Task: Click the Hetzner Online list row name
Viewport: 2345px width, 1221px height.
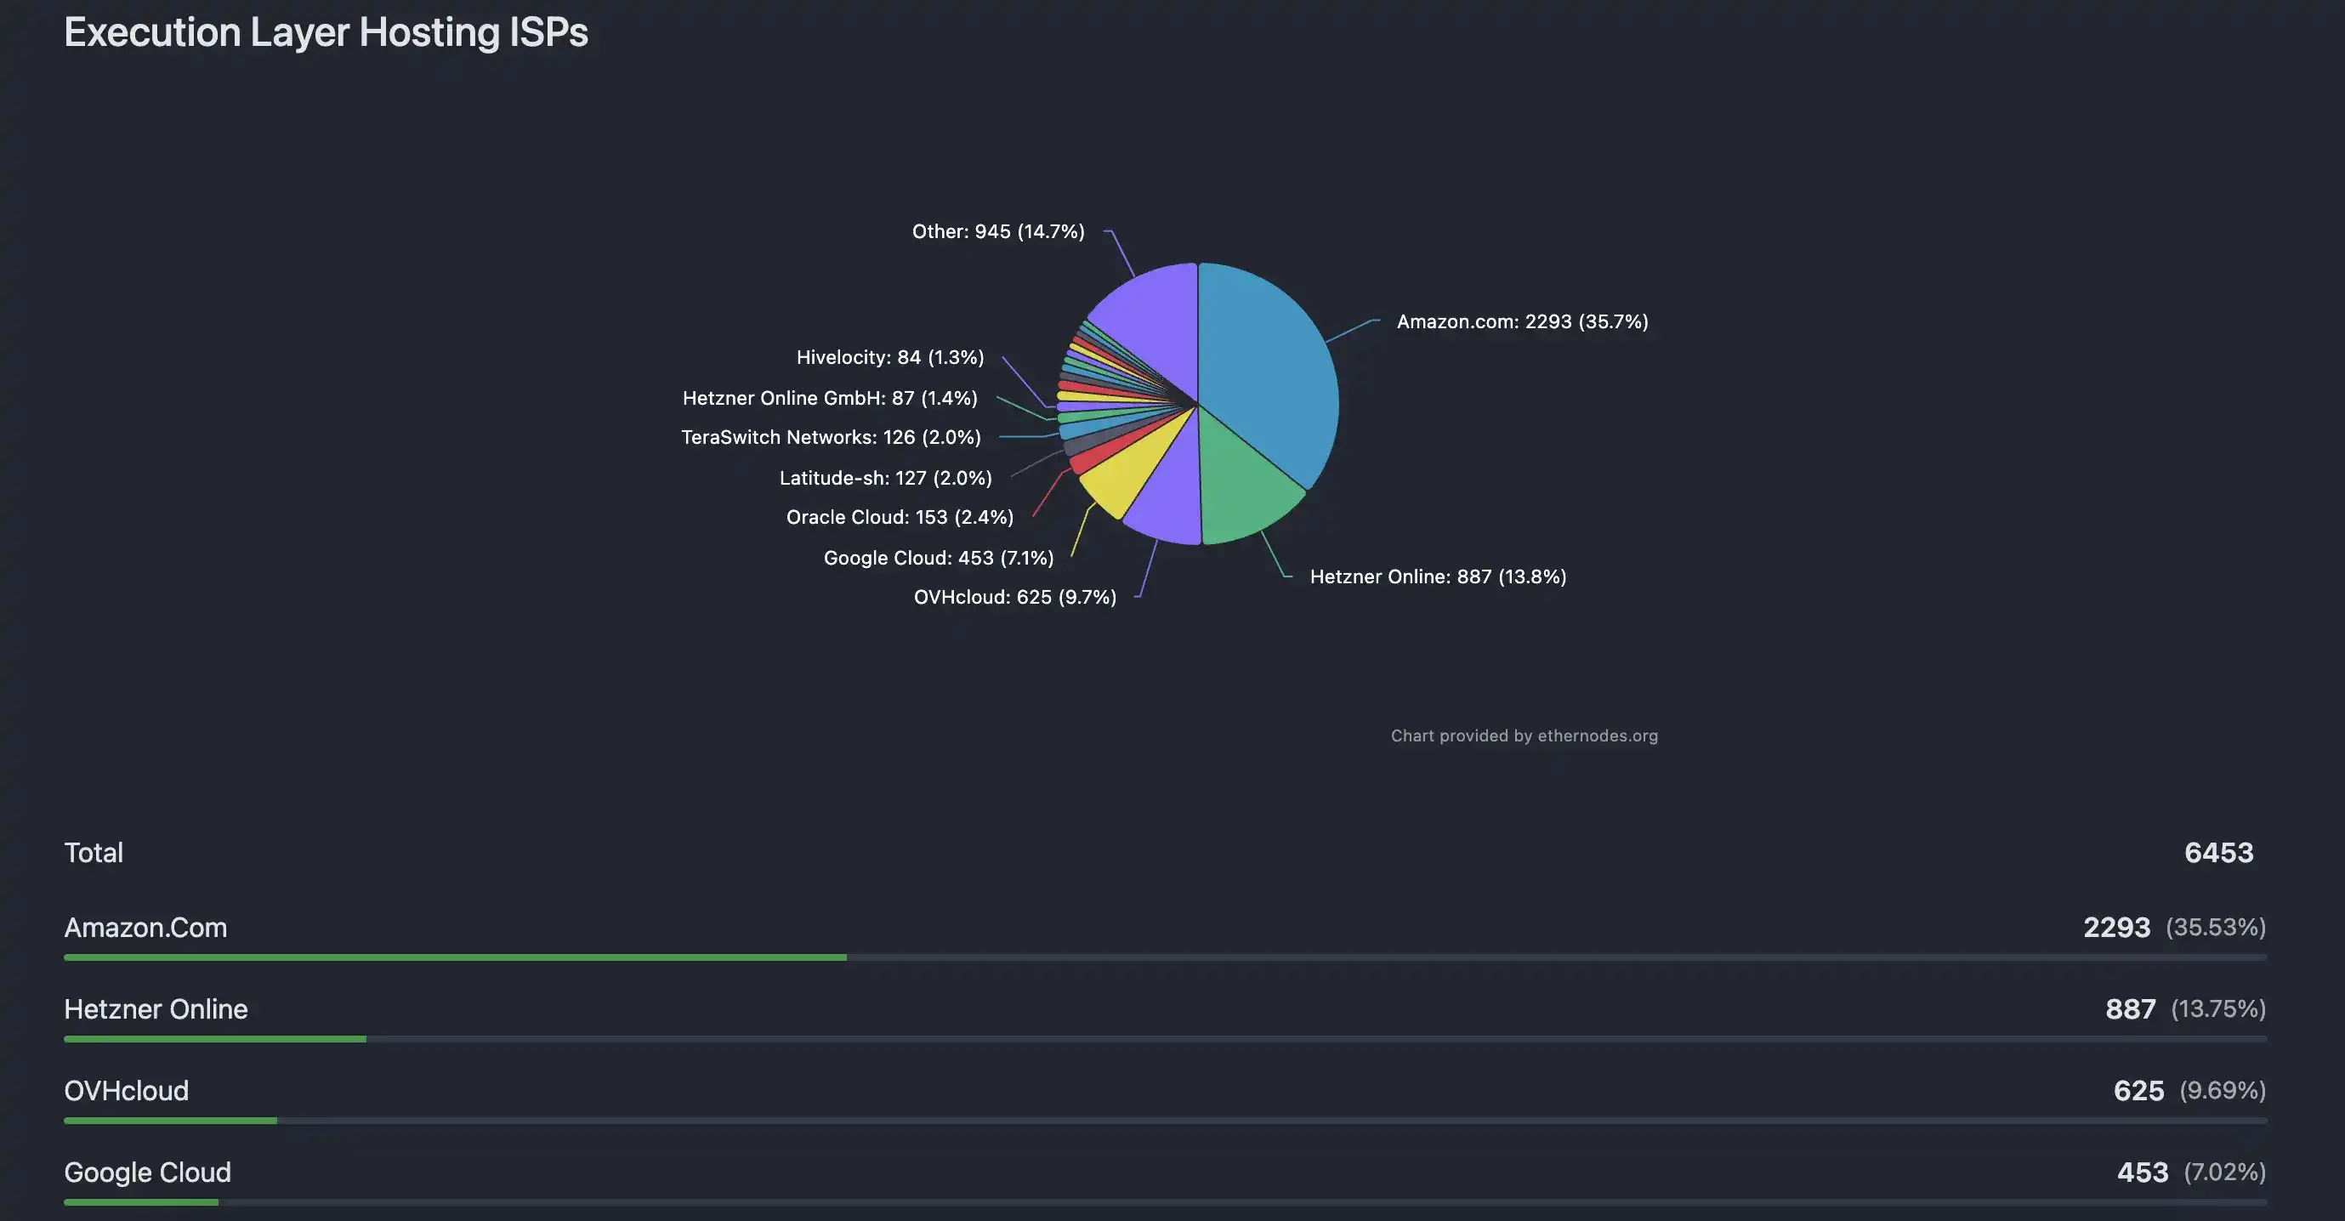Action: (156, 1008)
